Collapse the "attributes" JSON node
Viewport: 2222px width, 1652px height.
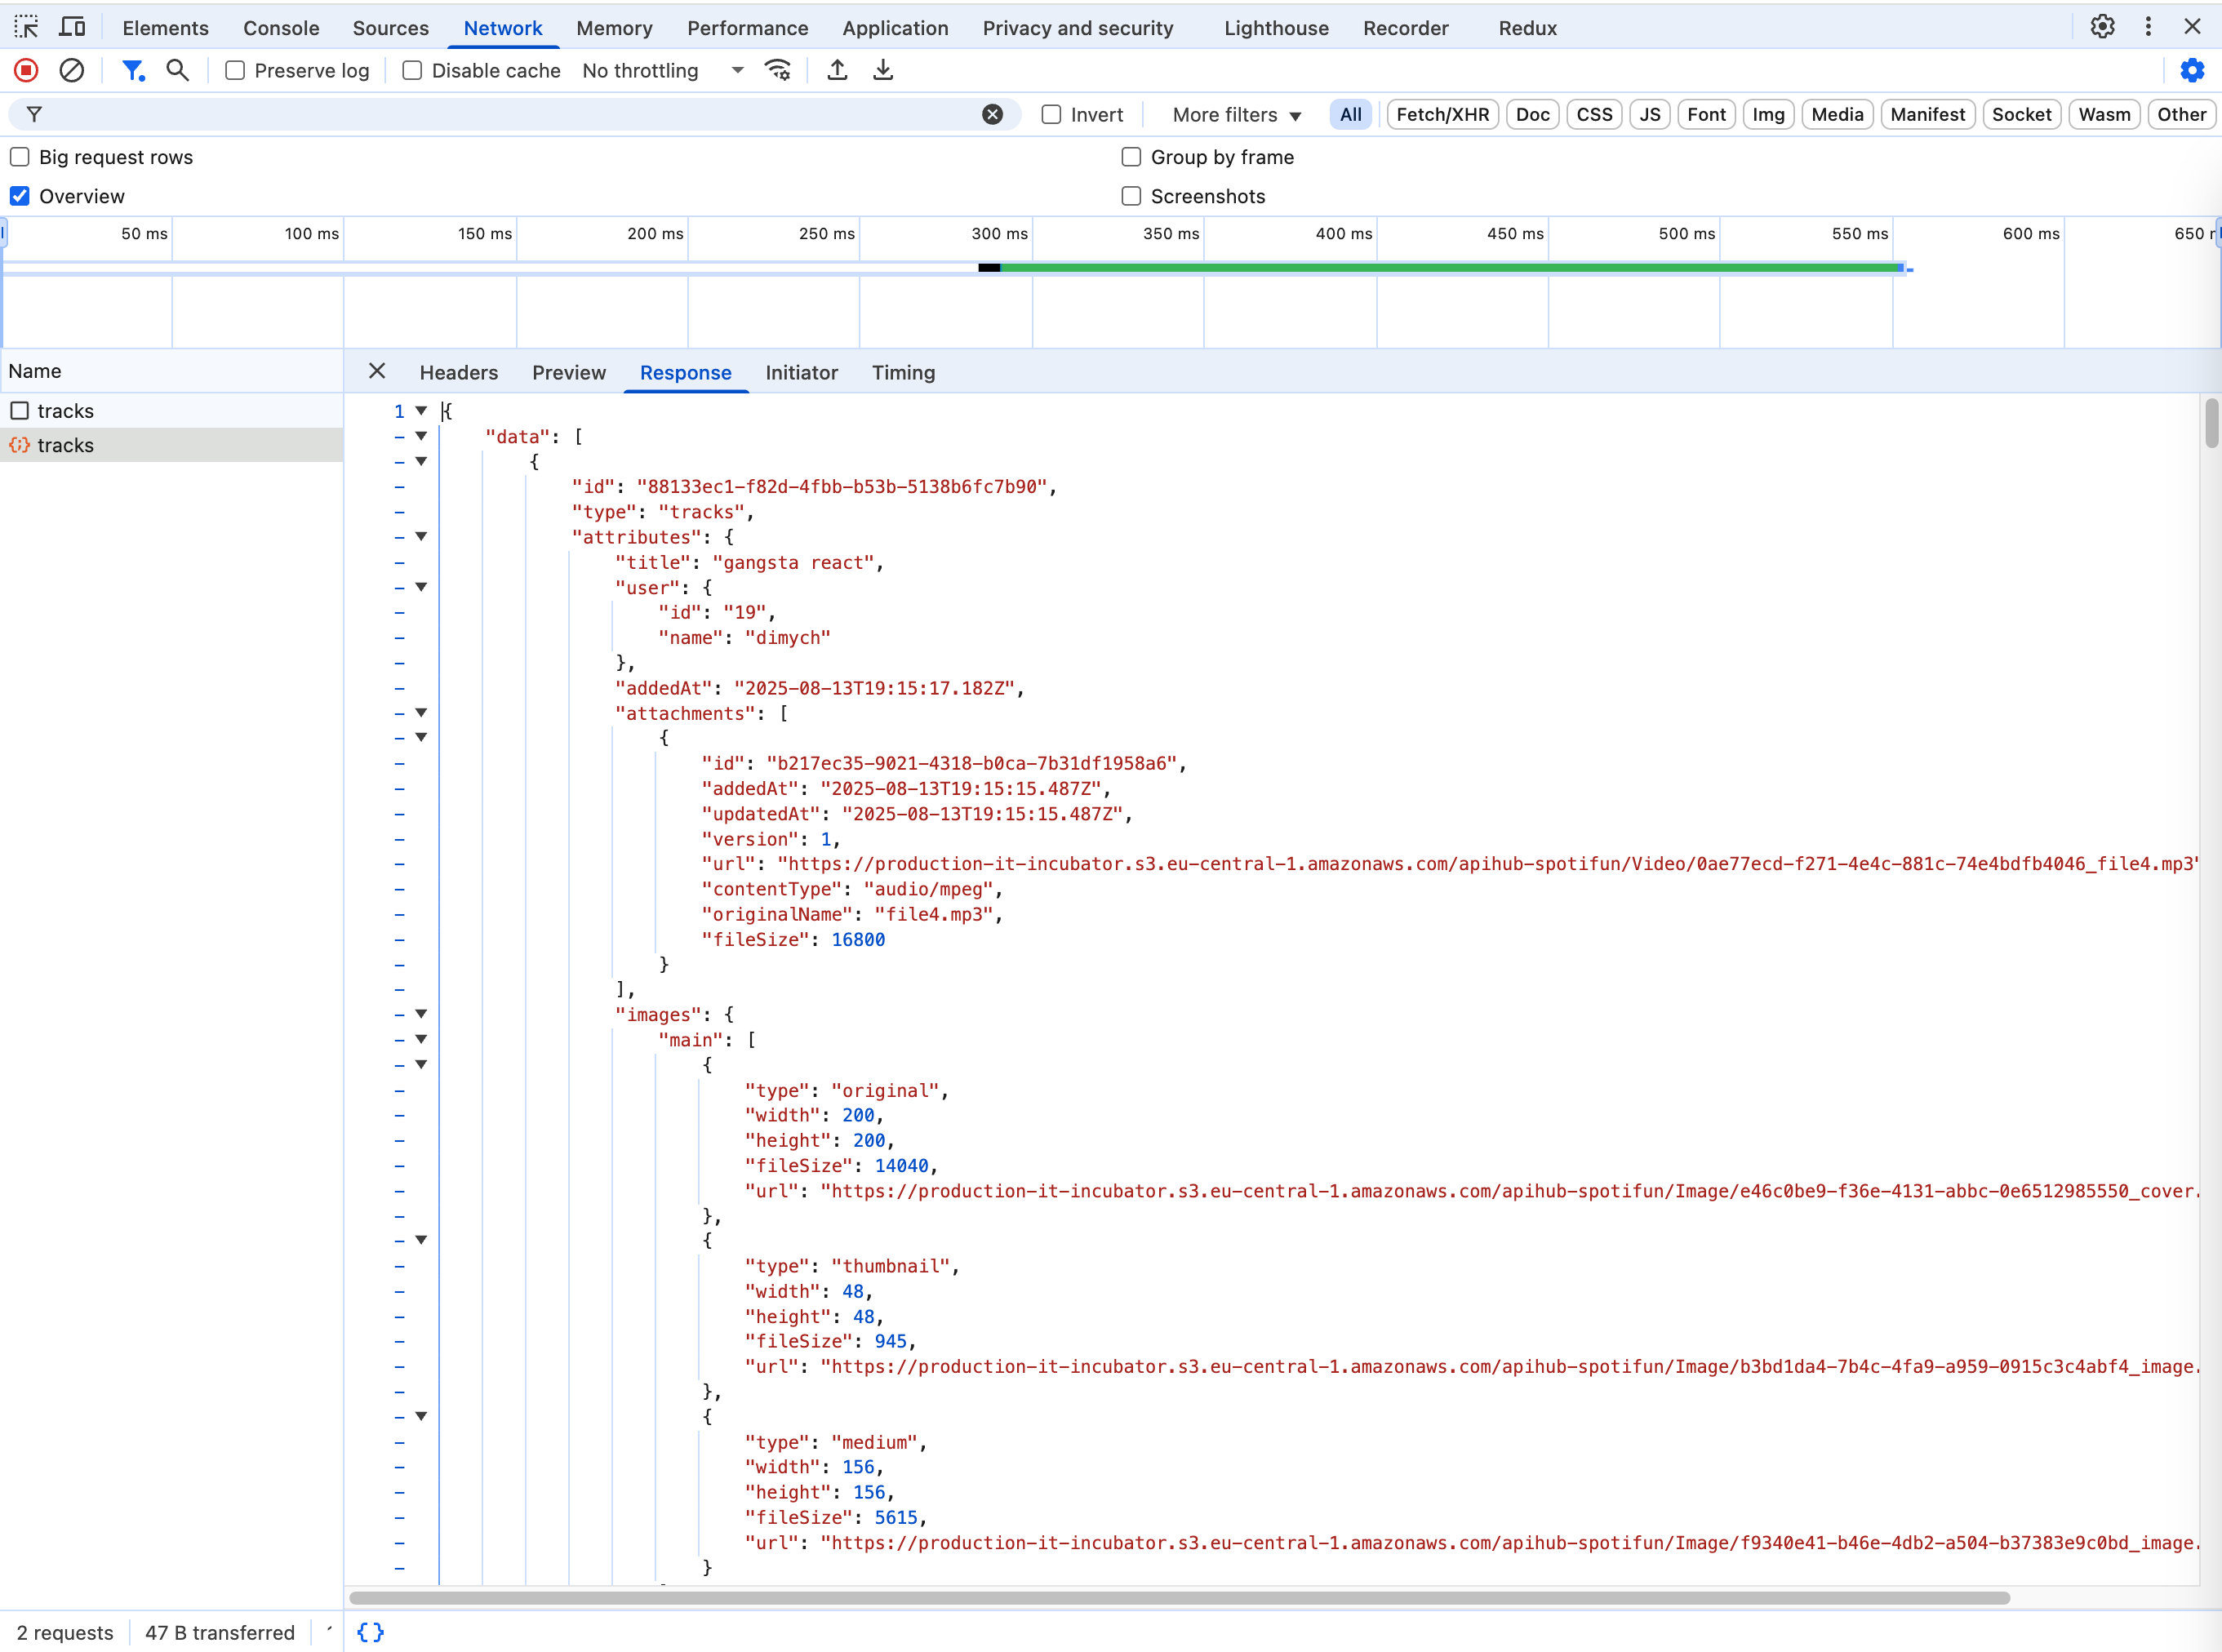click(421, 537)
